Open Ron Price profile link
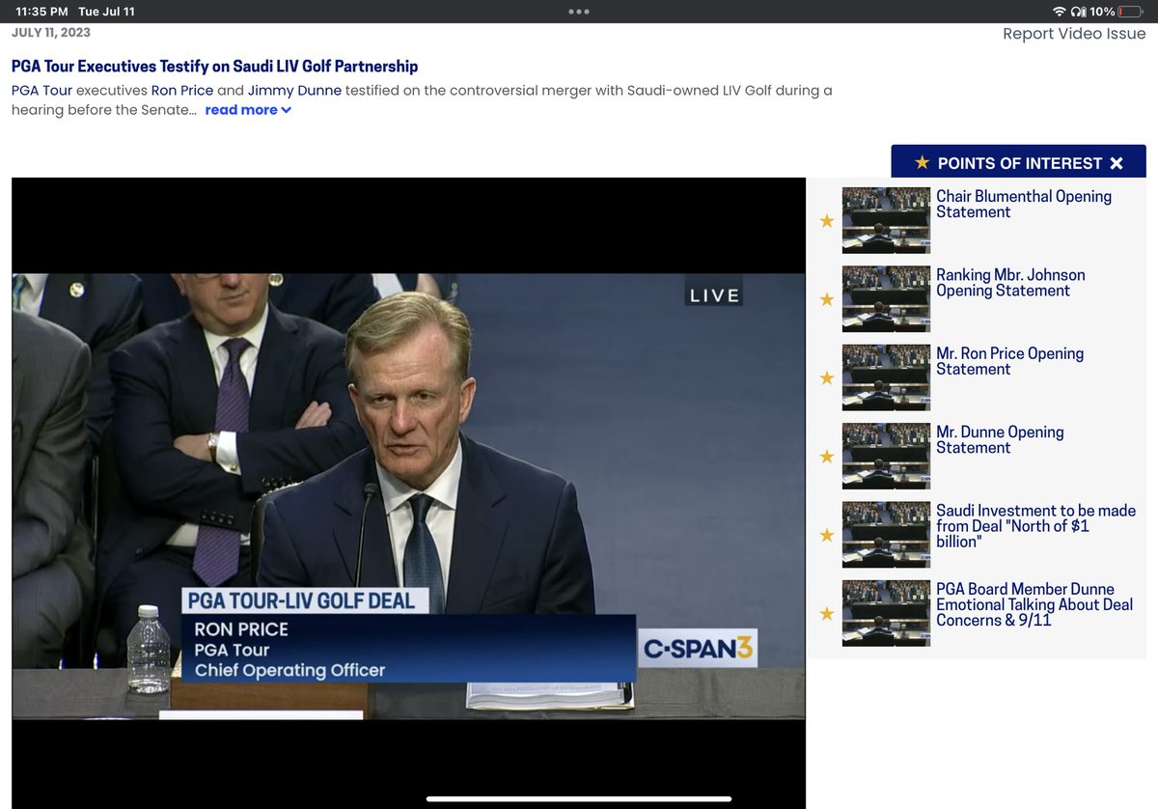 point(181,91)
